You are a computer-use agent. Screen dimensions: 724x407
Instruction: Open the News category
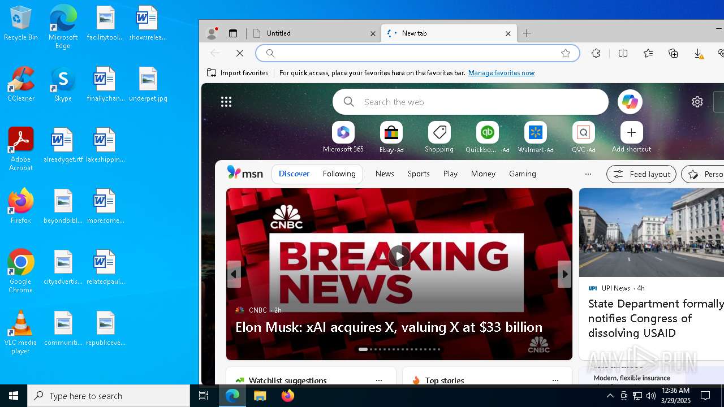point(385,174)
